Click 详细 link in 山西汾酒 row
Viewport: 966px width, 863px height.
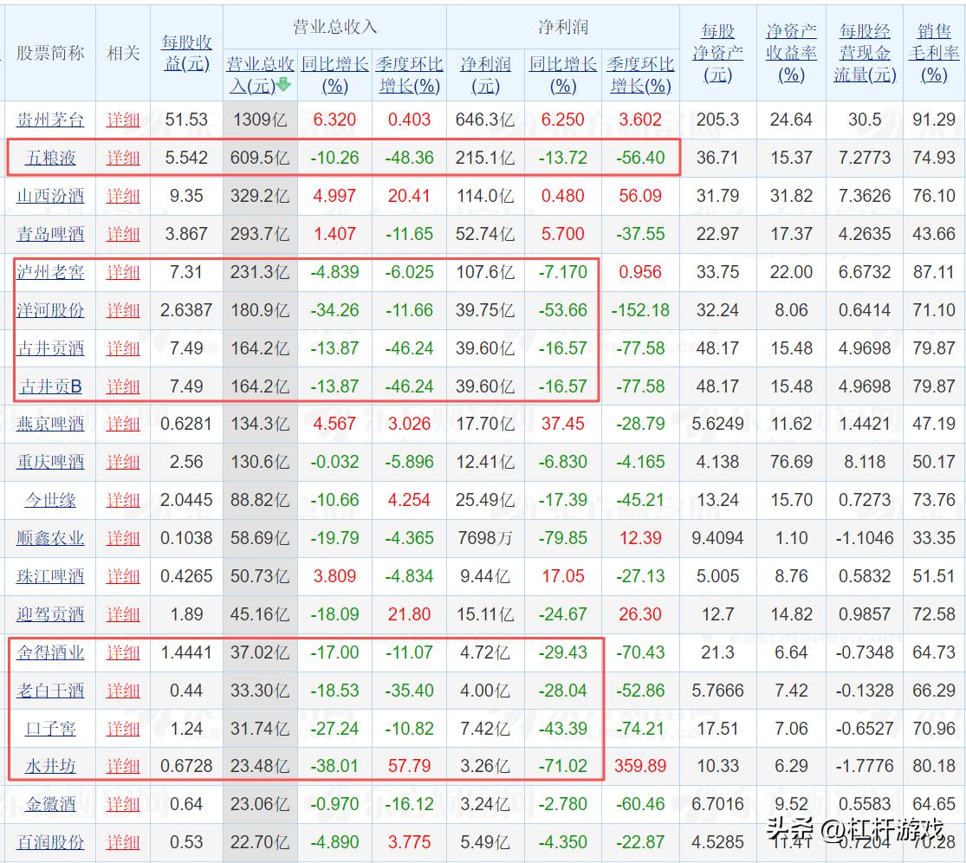point(123,196)
